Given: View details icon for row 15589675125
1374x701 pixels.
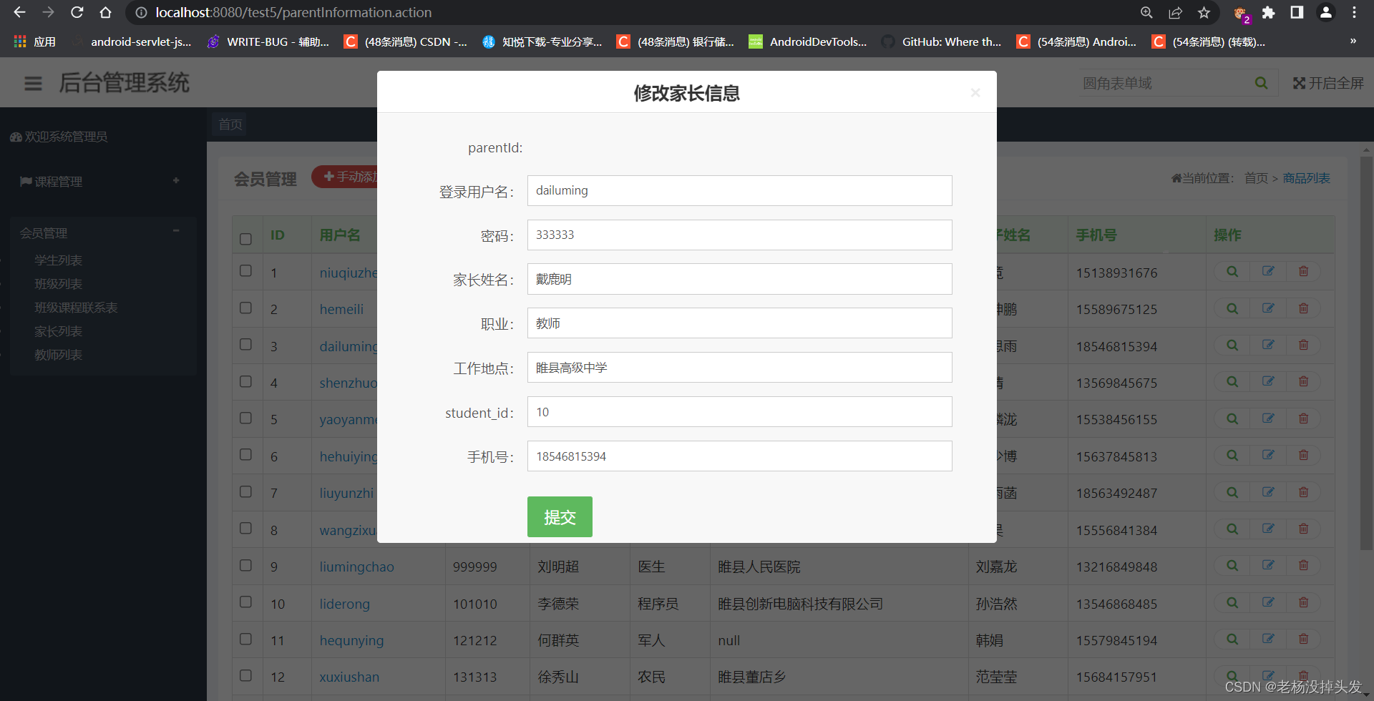Looking at the screenshot, I should [1232, 308].
